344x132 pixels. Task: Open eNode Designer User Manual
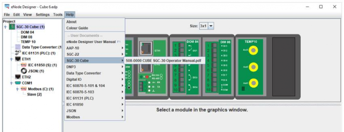click(x=95, y=42)
